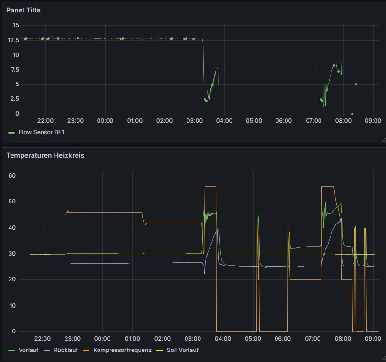This screenshot has width=386, height=362.
Task: Open the "Temperaturen Heizkreis" panel header menu
Action: [45, 155]
